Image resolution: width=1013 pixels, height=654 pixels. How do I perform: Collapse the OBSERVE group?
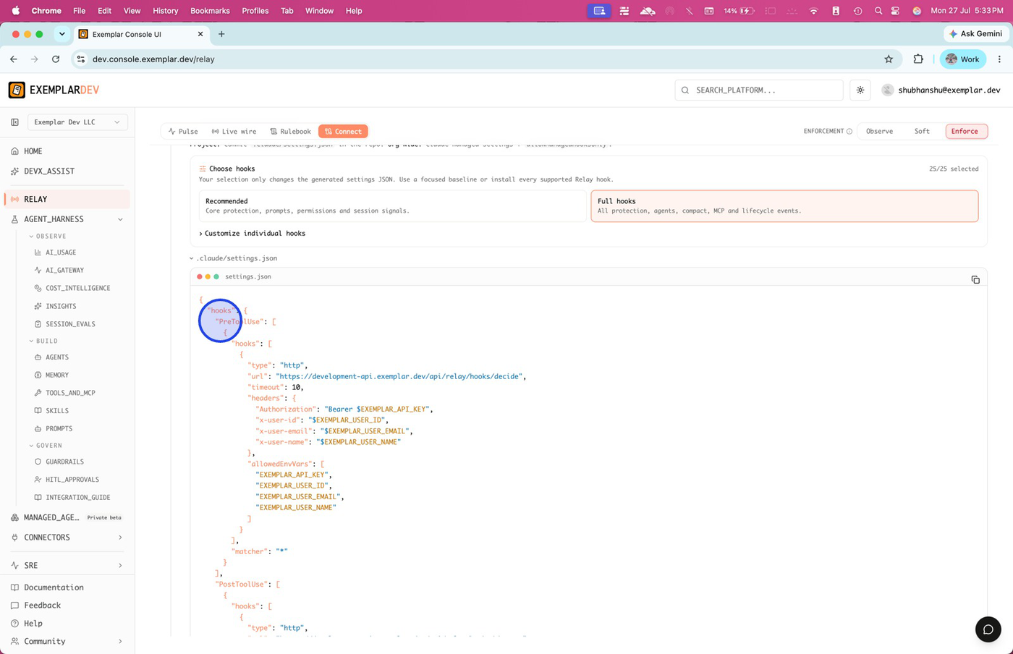point(48,237)
